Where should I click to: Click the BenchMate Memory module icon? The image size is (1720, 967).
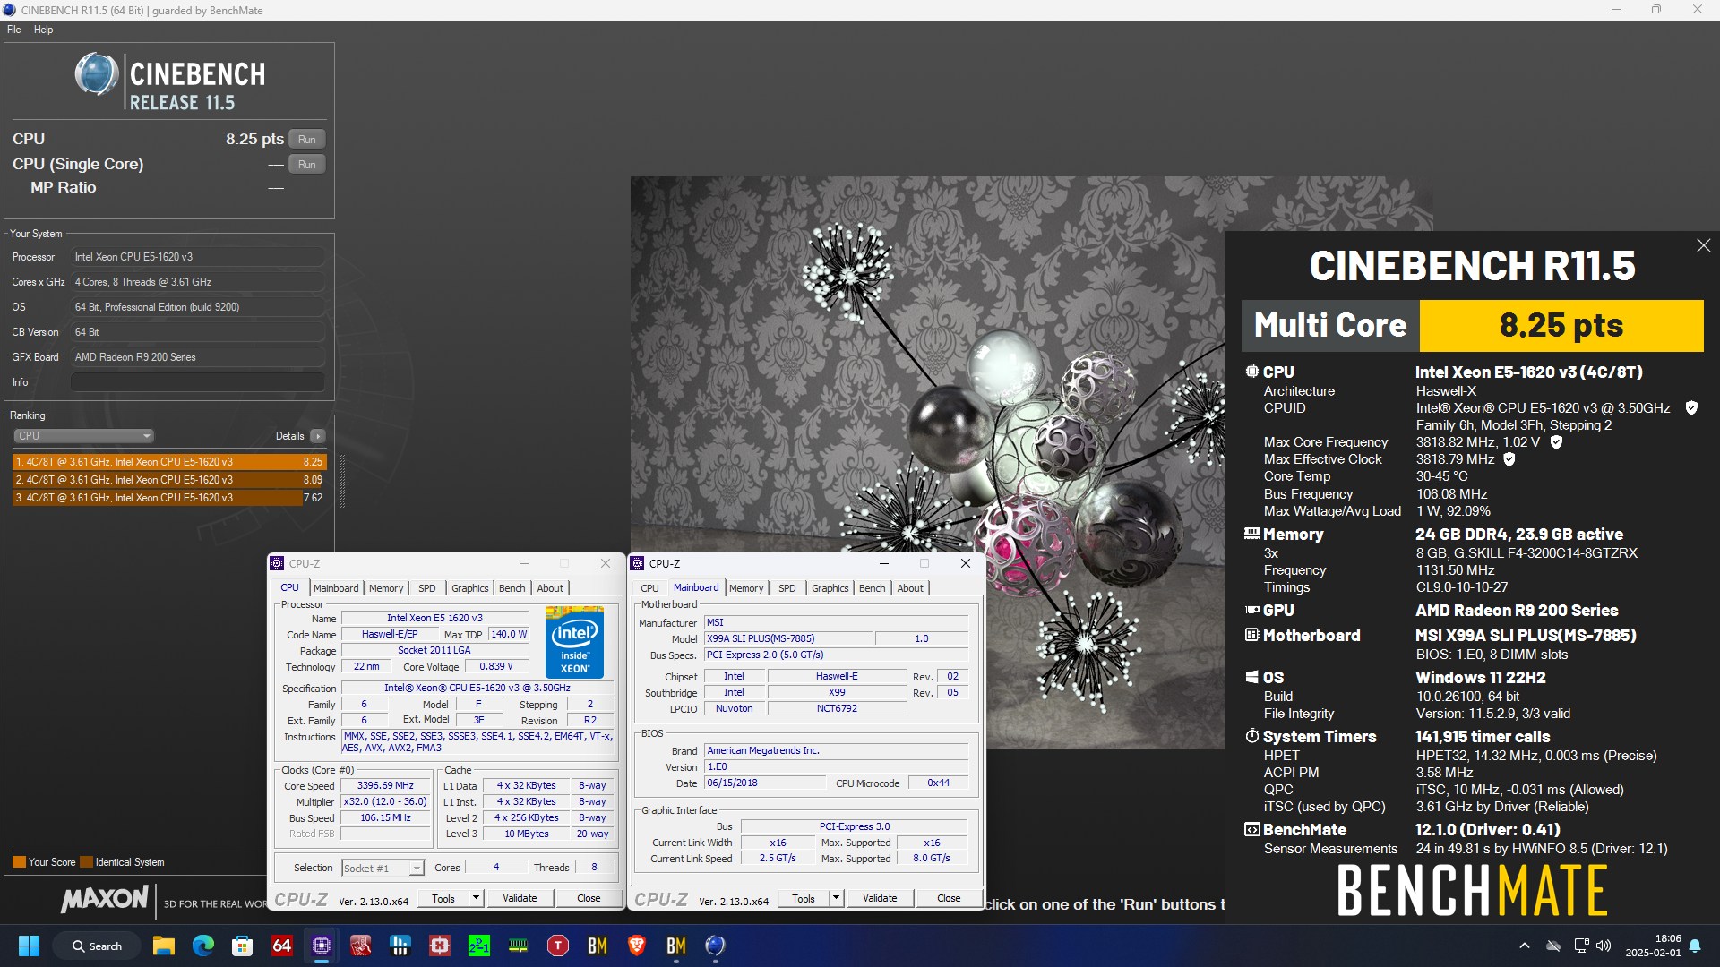point(1252,534)
